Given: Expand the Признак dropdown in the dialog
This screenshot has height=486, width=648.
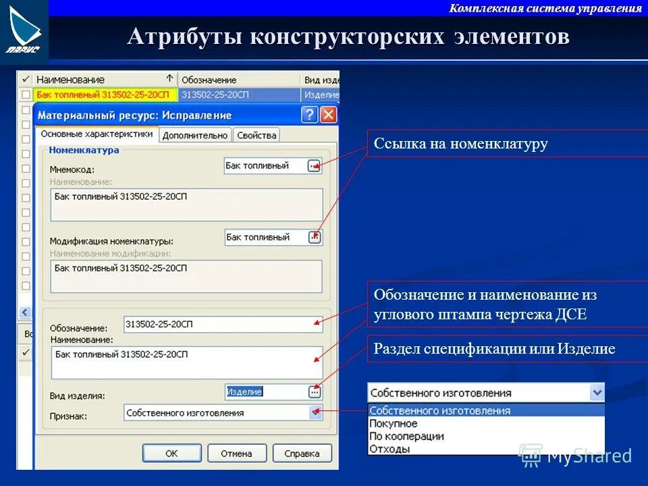Looking at the screenshot, I should [316, 412].
